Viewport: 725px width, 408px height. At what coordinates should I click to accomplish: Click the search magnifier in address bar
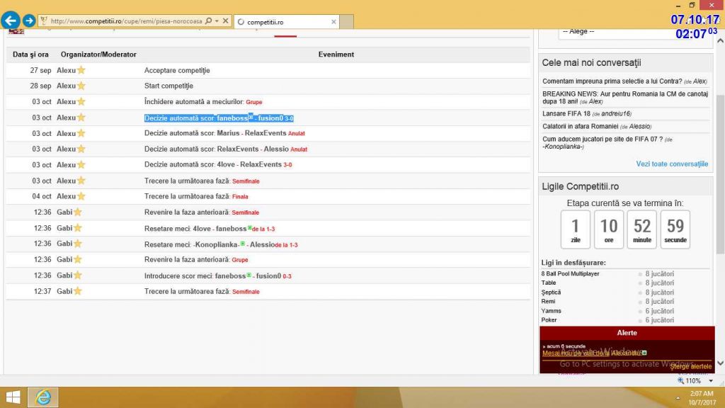[208, 21]
